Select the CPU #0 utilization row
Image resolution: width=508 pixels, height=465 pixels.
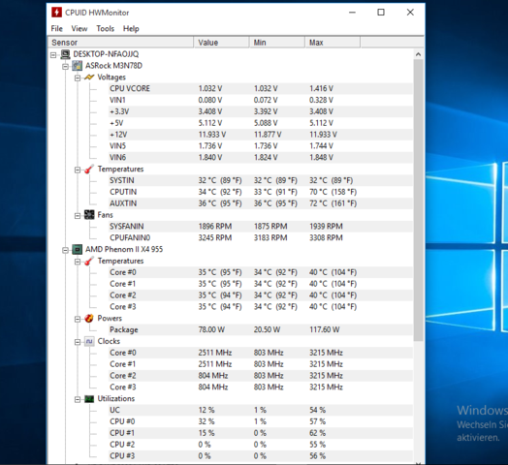261,421
